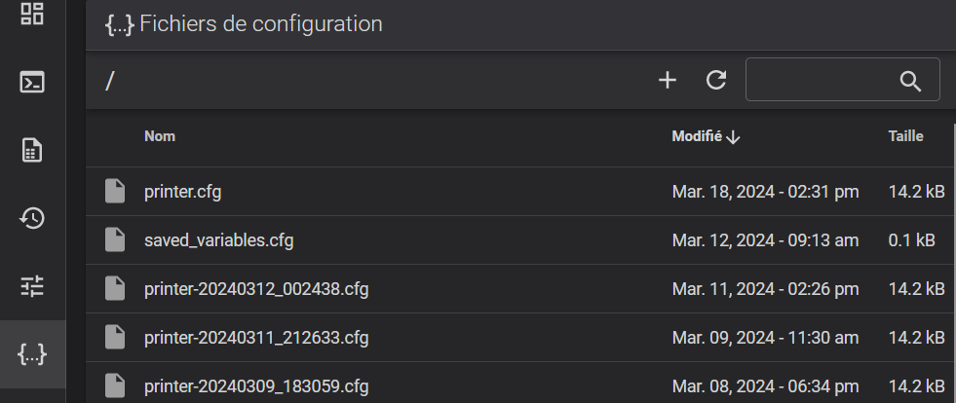Open the printer-20240312_002438.cfg backup

[256, 289]
